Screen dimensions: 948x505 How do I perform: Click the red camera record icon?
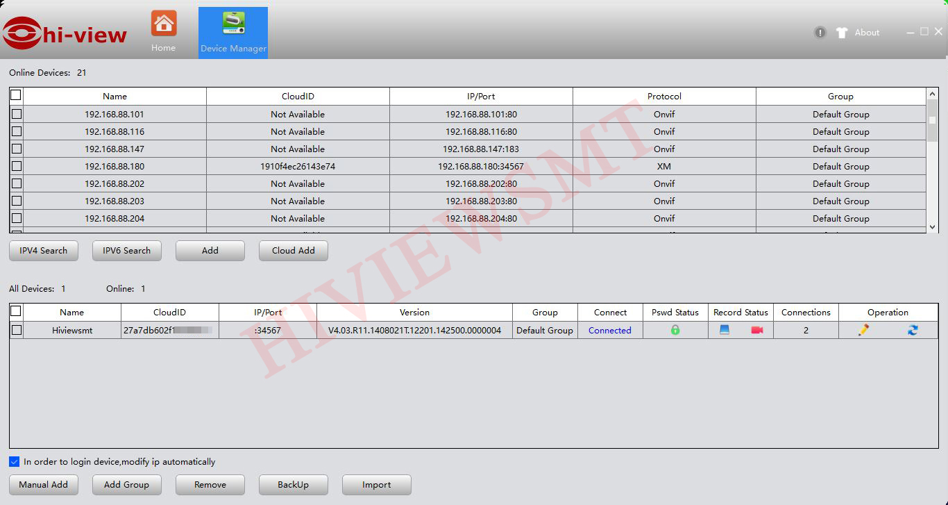click(x=756, y=331)
